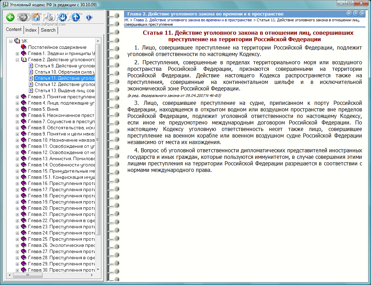371x285 pixels.
Task: Select Статья 10. Обратная сила in tree
Action: click(65, 72)
